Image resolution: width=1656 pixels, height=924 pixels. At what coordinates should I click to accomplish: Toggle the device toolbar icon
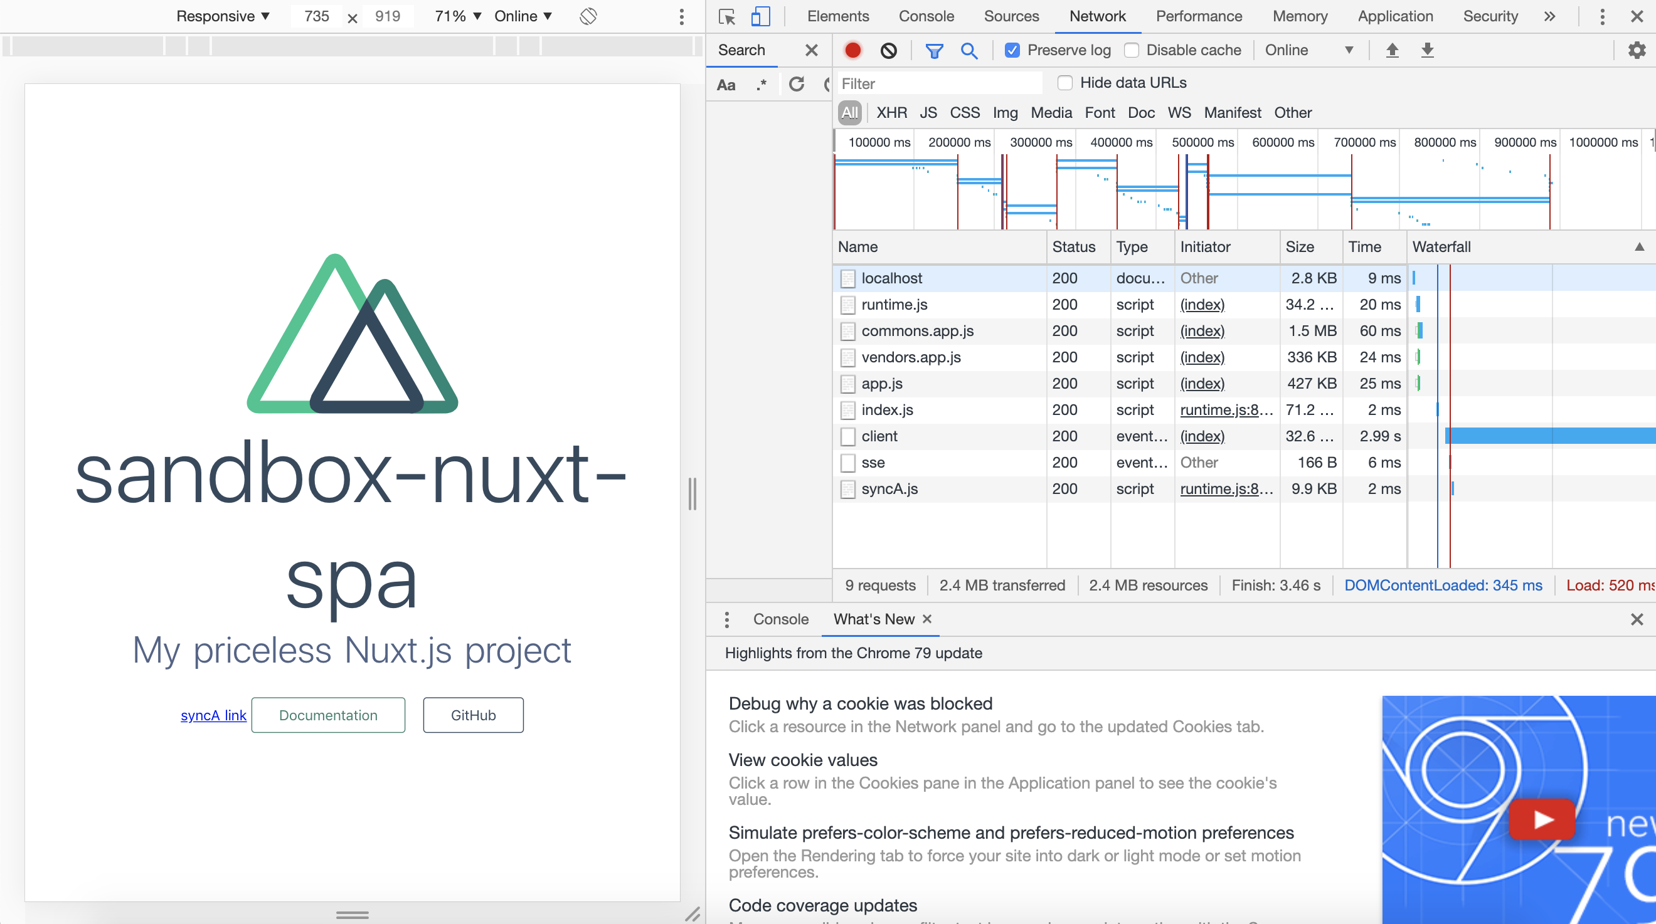pyautogui.click(x=760, y=17)
